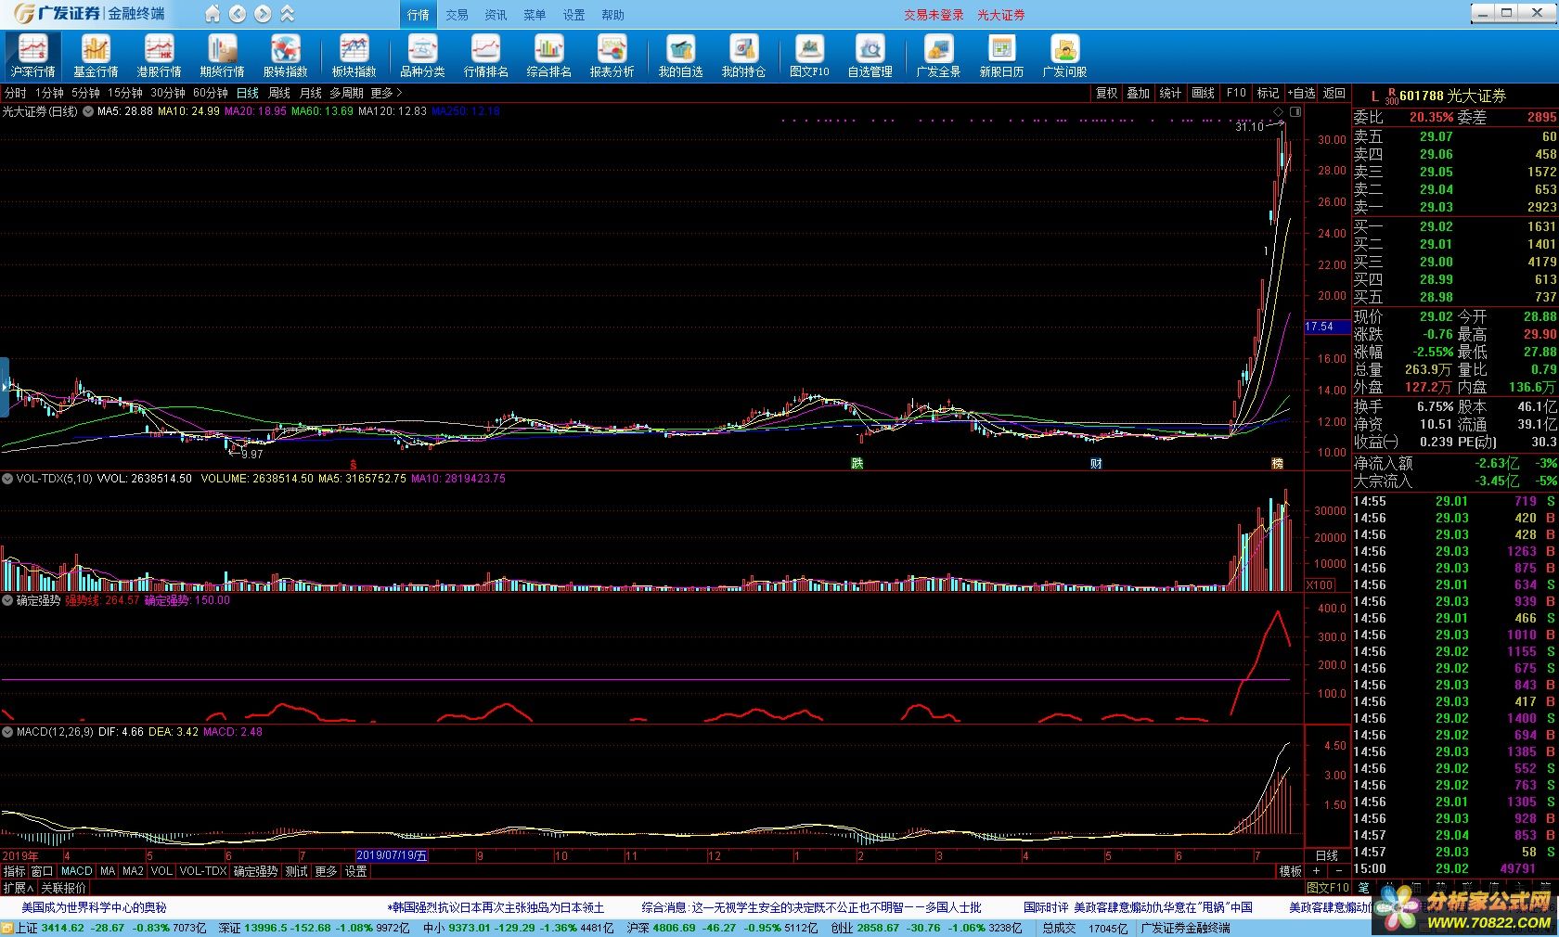Open dropdown beside MACD(12,26,9) label
Image resolution: width=1559 pixels, height=937 pixels.
[x=7, y=732]
